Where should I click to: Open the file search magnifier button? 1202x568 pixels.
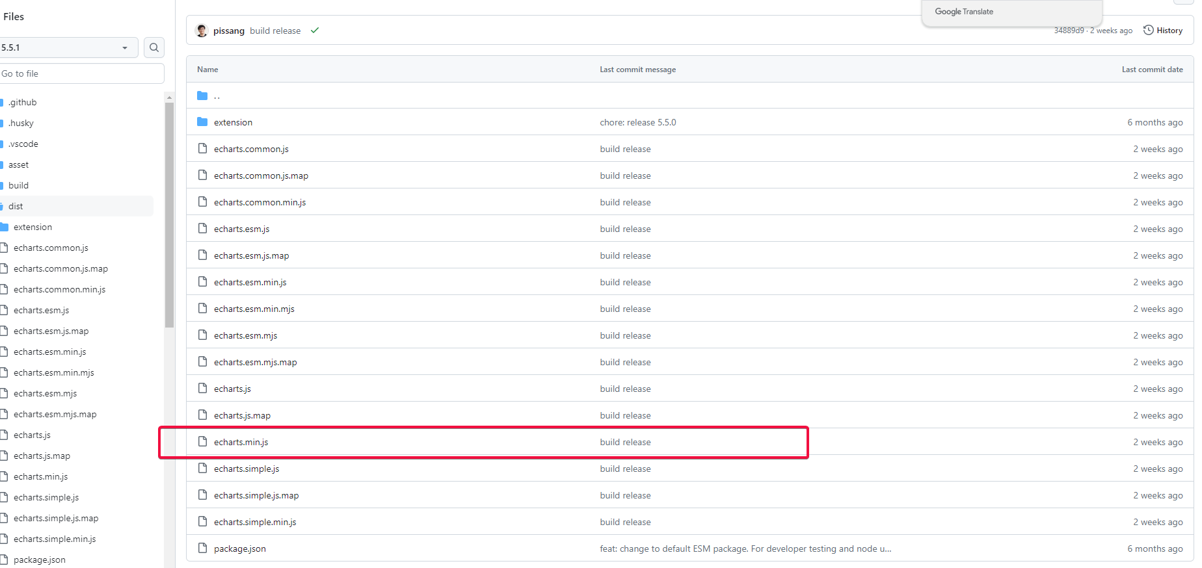click(x=154, y=47)
